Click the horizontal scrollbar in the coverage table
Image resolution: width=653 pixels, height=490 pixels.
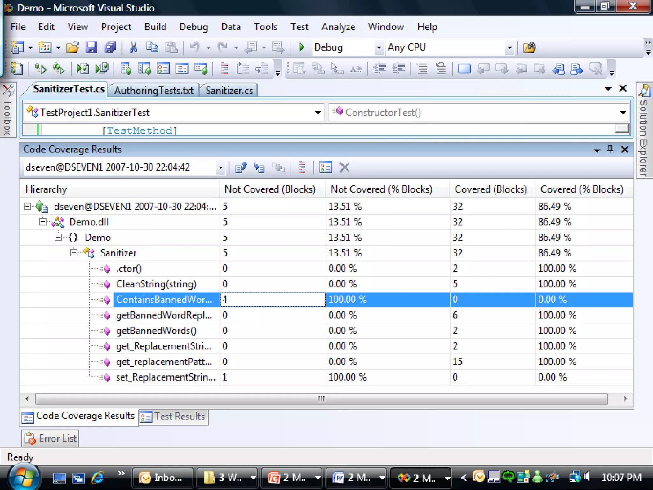[x=321, y=399]
